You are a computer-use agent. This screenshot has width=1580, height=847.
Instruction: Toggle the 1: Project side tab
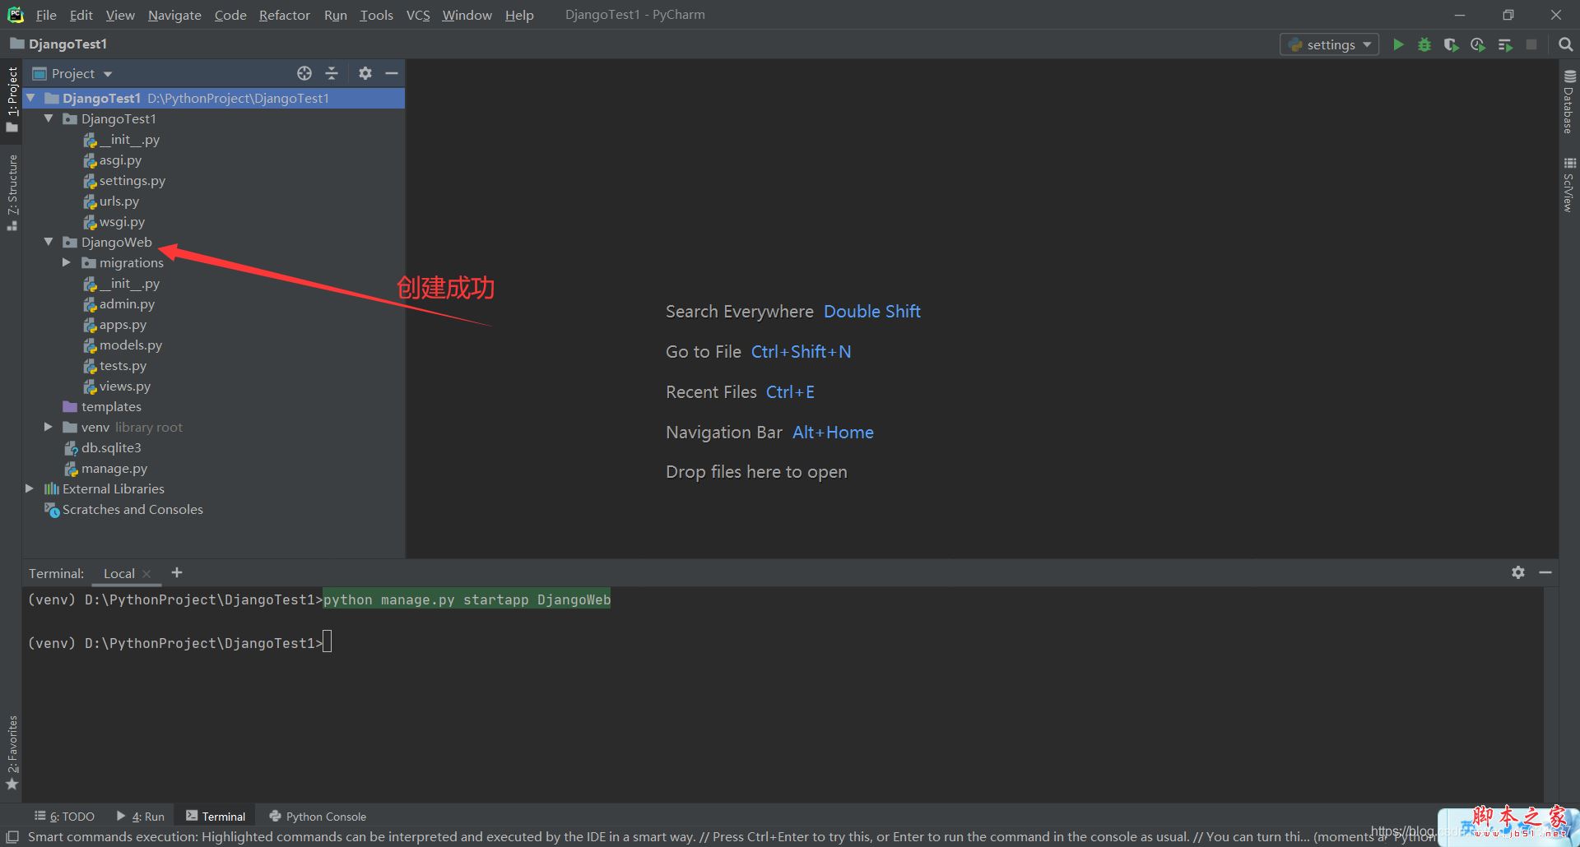pos(12,100)
